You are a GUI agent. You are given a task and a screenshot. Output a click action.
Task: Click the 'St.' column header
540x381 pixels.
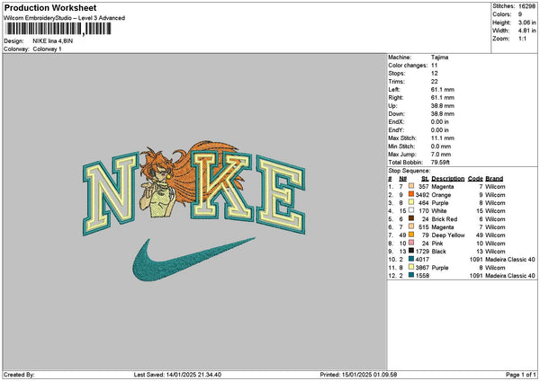[425, 179]
